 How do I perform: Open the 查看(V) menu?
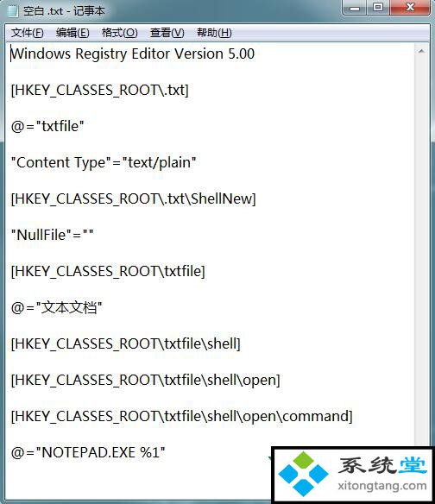[167, 33]
